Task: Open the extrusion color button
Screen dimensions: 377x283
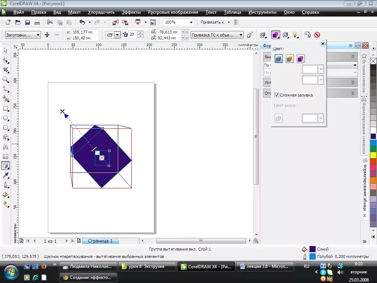Action: click(x=275, y=35)
